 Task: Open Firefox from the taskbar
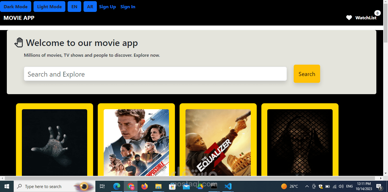[145, 186]
